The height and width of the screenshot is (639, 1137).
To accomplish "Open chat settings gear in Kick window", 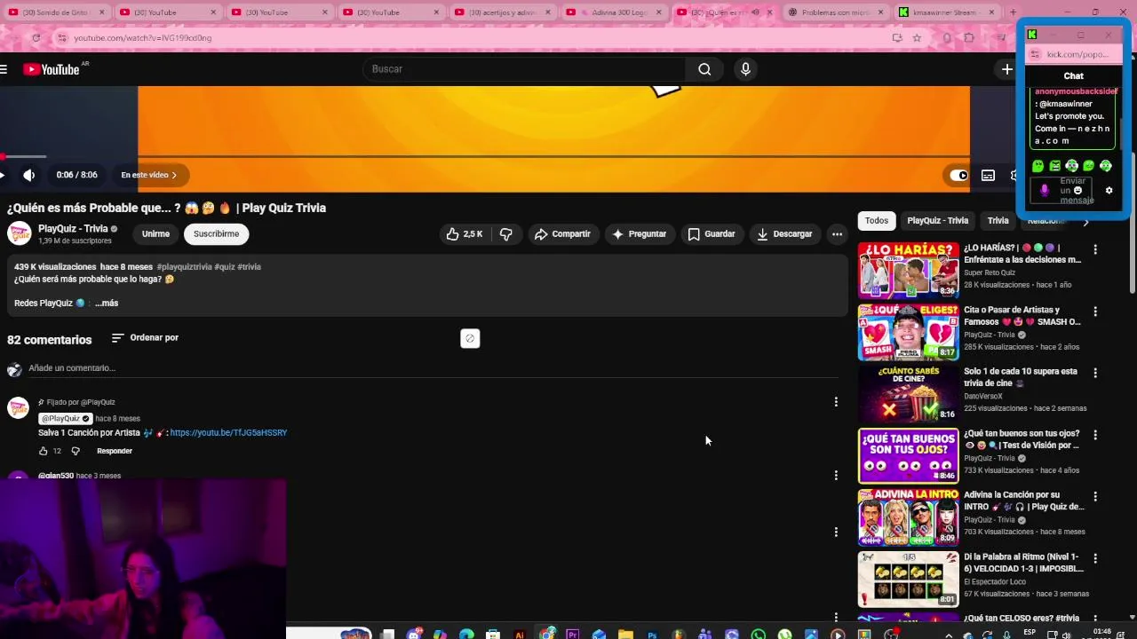I will [x=1109, y=190].
